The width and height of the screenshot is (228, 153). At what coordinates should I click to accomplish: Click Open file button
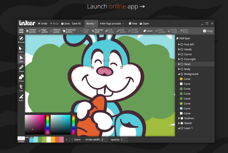click(144, 23)
